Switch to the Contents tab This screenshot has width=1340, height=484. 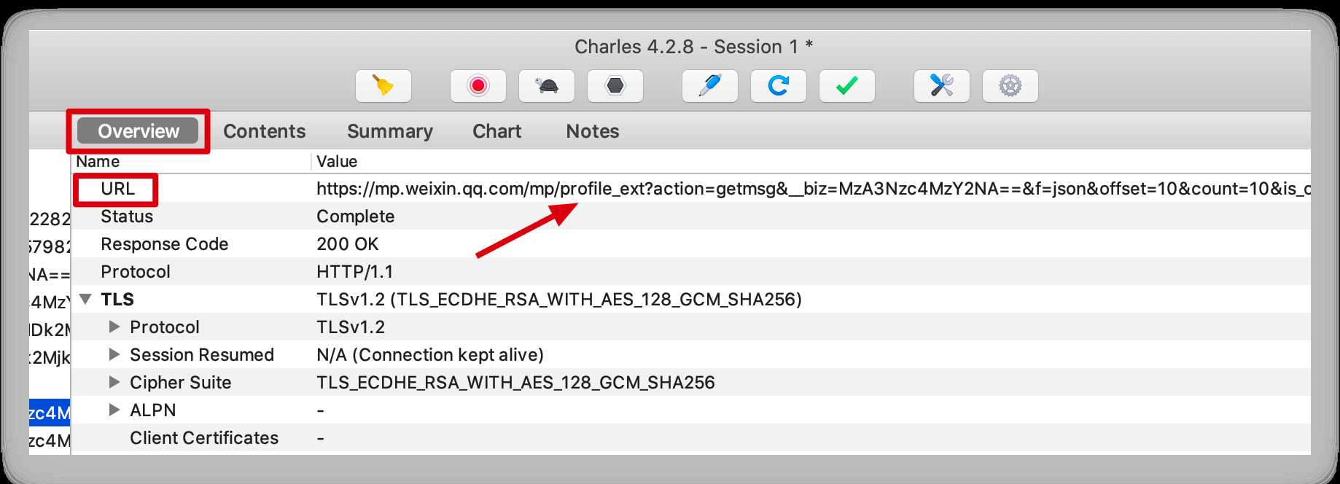tap(265, 131)
